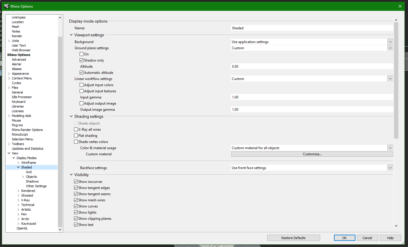The image size is (408, 247).
Task: Confirm with the OK button
Action: (x=345, y=238)
